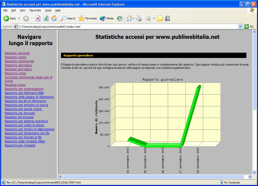The height and width of the screenshot is (186, 258).
Task: Expand the Back button history dropdown
Action: tap(19, 18)
